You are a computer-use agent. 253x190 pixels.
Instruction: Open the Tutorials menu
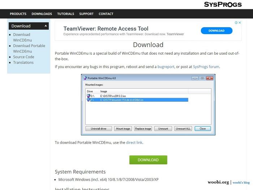(66, 14)
